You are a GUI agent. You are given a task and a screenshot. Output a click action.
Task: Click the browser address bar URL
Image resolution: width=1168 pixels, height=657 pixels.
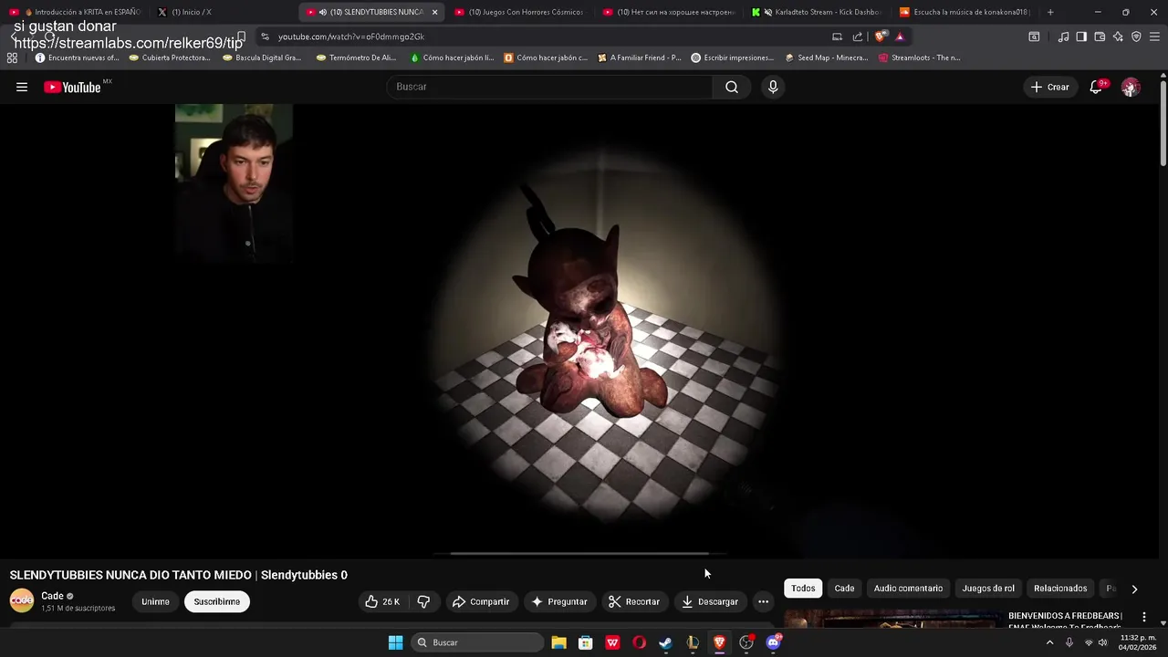coord(351,36)
